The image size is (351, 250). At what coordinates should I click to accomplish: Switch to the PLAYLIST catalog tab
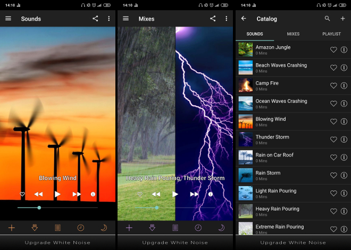pyautogui.click(x=331, y=34)
